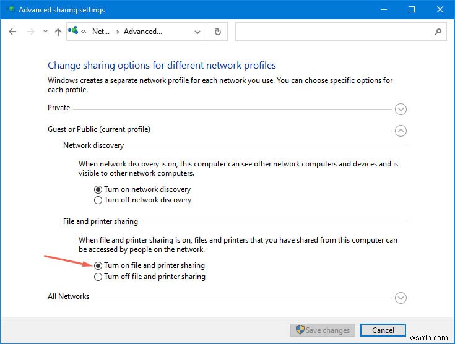Close the Advanced sharing settings window

tap(440, 9)
